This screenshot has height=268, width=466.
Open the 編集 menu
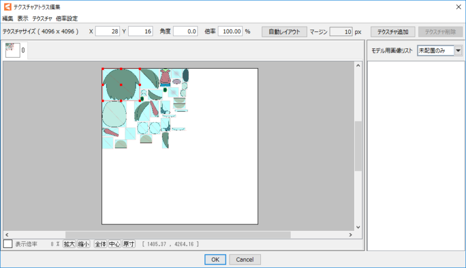pos(8,19)
